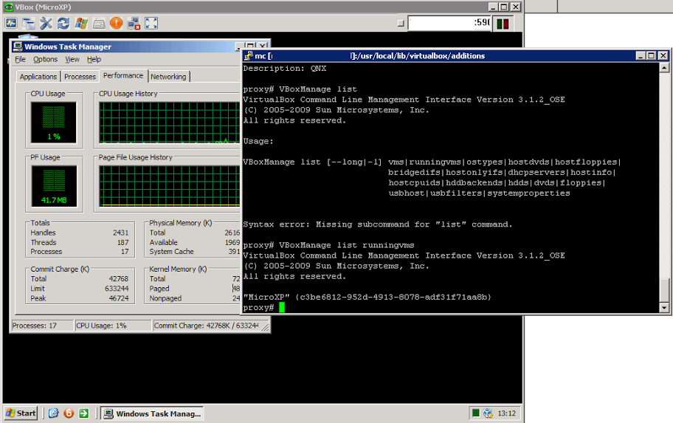Open the File menu in Task Manager
This screenshot has width=673, height=423.
point(20,59)
